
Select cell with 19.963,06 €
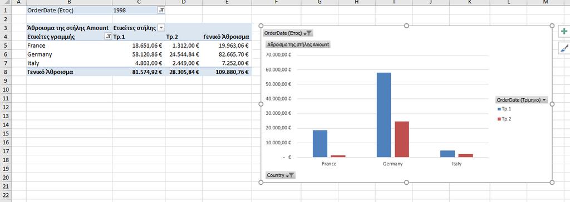click(x=227, y=46)
